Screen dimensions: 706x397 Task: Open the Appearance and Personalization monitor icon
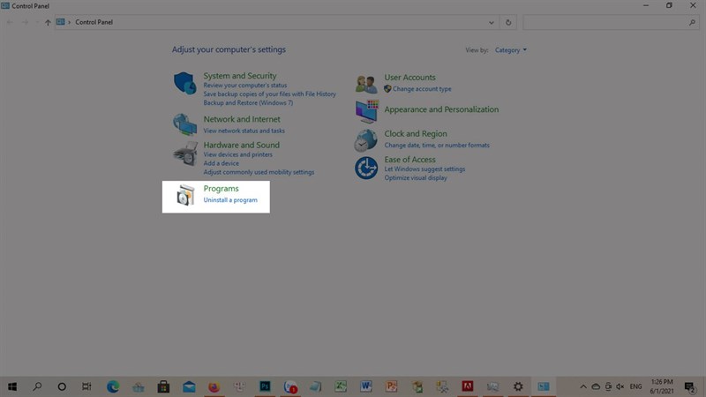[x=366, y=111]
